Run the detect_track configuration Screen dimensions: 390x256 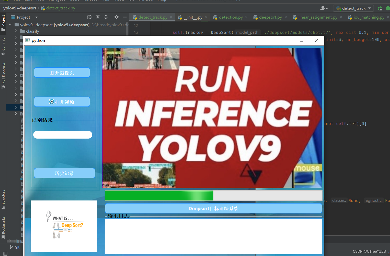point(380,8)
